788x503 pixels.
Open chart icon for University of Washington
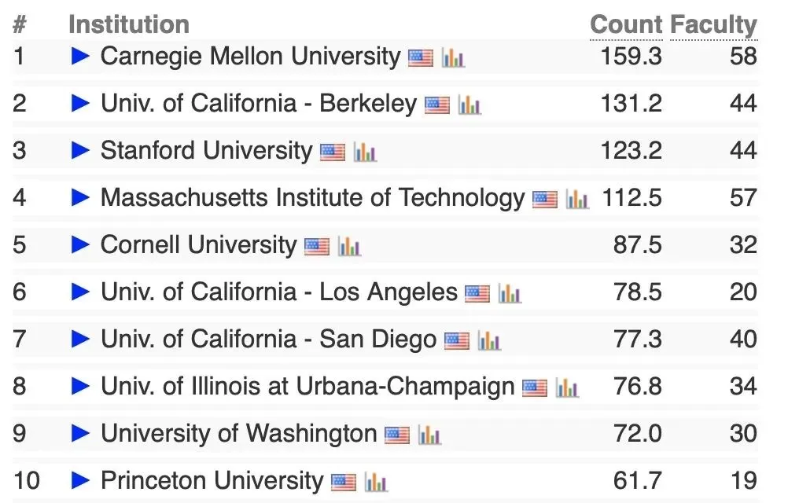click(429, 435)
